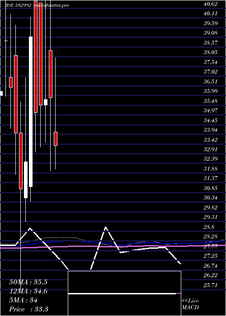The width and height of the screenshot is (226, 316).
Task: Click the <<Live MACD label
Action: pyautogui.click(x=190, y=304)
